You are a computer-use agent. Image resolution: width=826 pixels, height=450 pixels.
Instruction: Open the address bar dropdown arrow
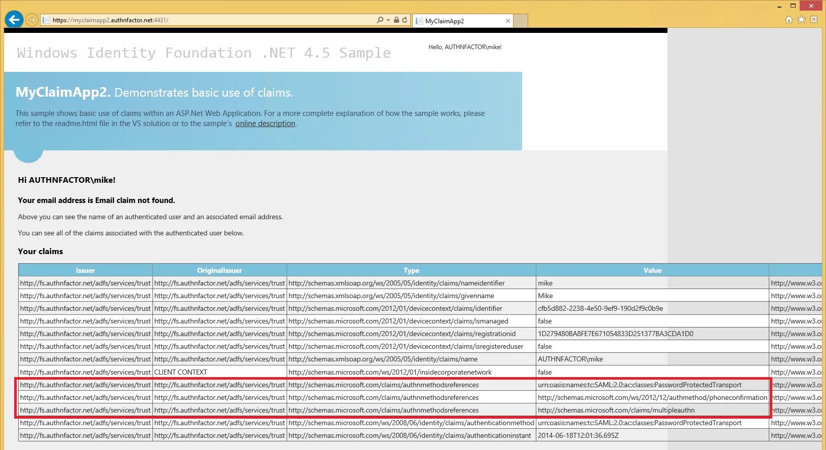(388, 20)
